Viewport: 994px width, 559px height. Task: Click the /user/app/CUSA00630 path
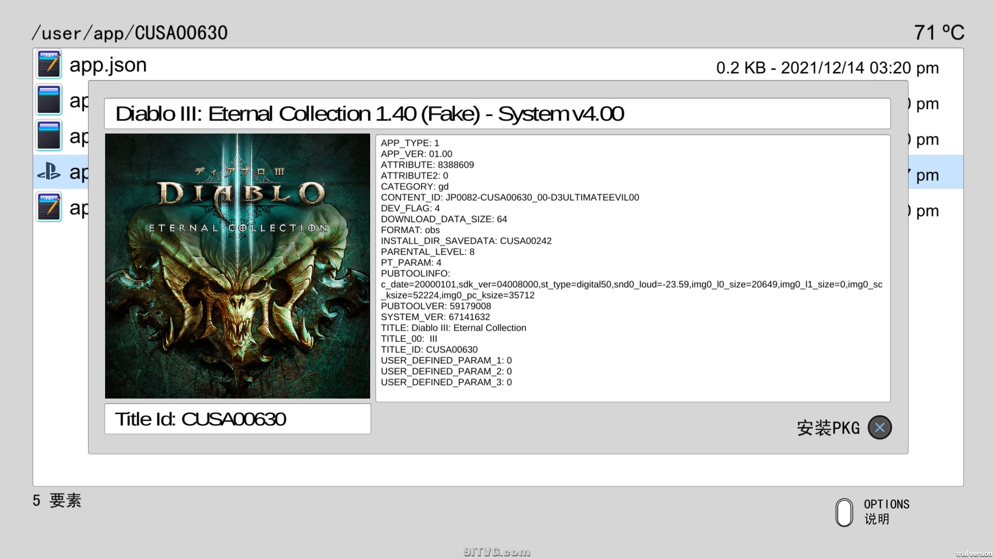pos(129,33)
